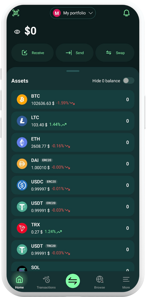146x297 pixels.
Task: Open the QR code scanner icon
Action: tap(16, 13)
